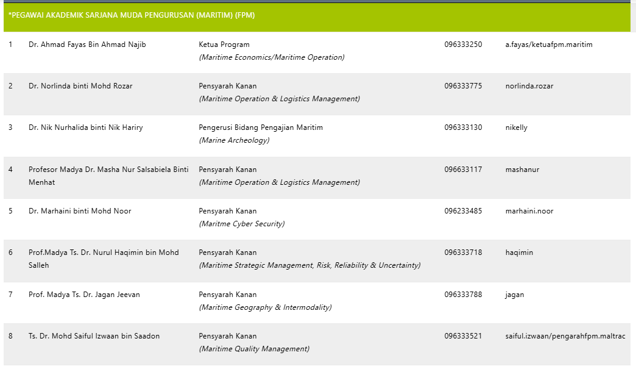Select the email a.fayas/ketuafpm.maritim

[x=548, y=45]
